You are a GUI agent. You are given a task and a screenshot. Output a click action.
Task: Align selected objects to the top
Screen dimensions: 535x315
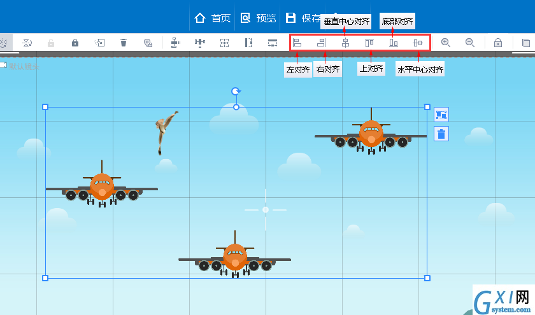click(x=369, y=43)
